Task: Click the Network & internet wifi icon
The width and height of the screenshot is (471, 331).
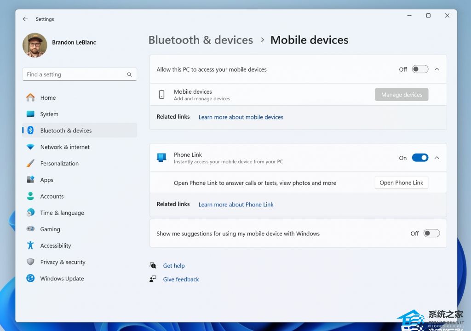Action: click(x=30, y=147)
